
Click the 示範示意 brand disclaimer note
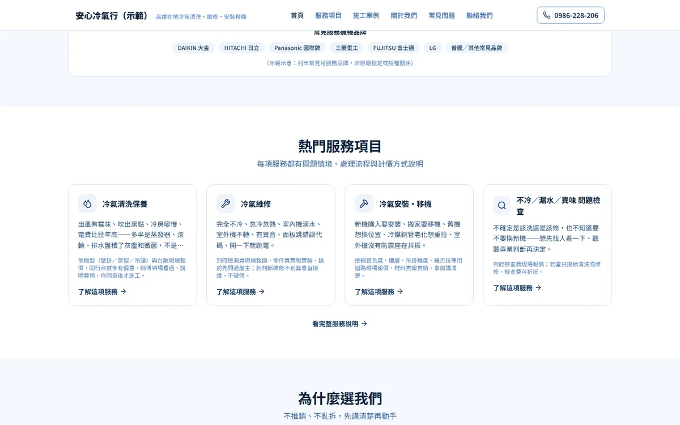point(340,63)
